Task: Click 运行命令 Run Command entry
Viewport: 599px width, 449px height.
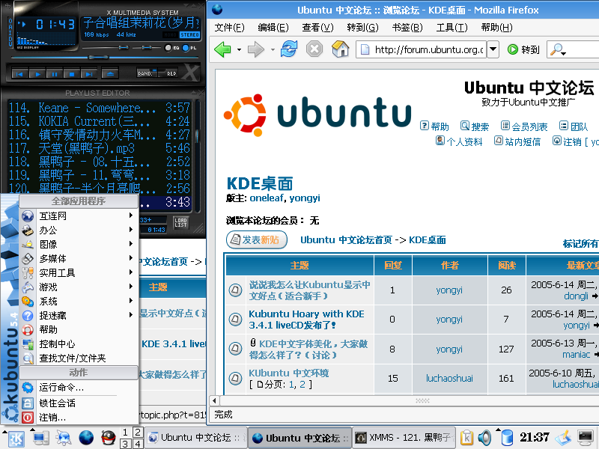Action: [x=79, y=388]
